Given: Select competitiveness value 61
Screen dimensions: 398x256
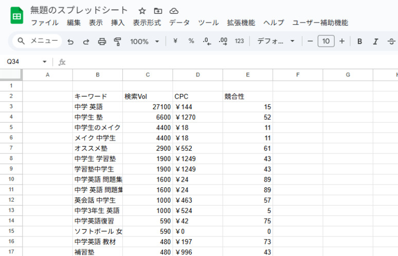Looking at the screenshot, I should point(248,148).
